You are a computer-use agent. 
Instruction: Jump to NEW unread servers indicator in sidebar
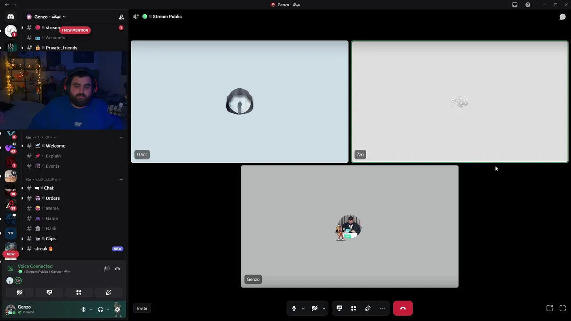11,254
